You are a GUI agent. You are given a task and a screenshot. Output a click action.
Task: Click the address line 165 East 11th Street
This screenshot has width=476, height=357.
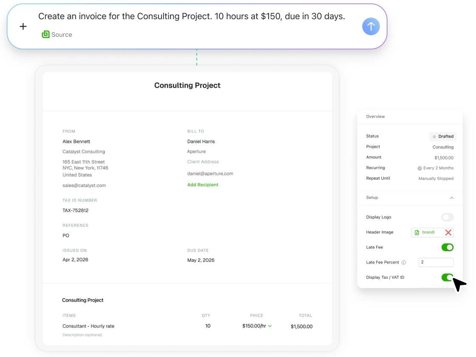83,162
